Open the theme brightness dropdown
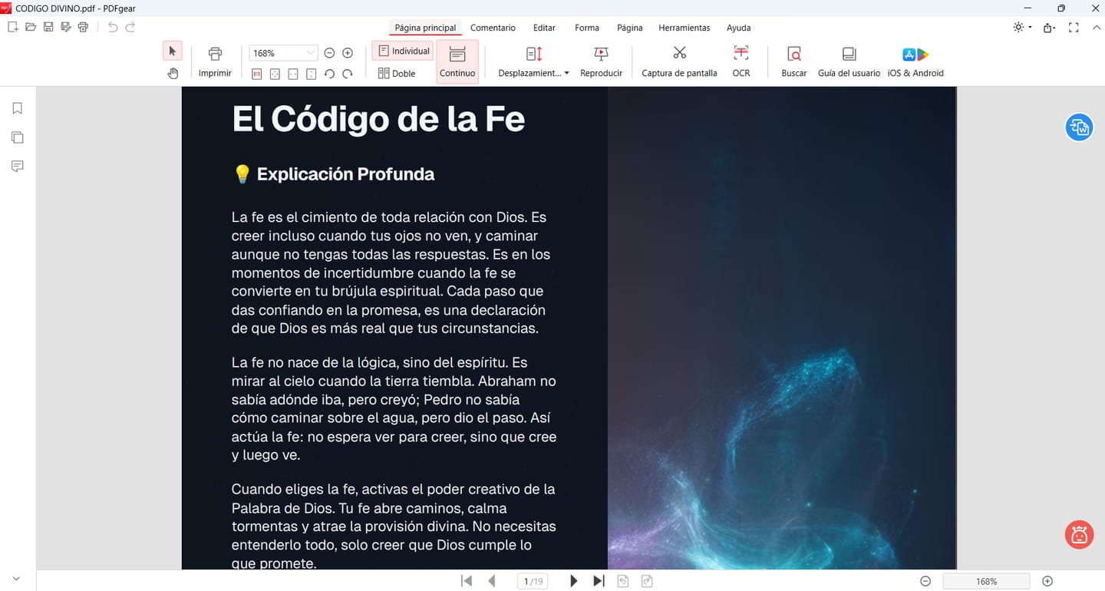Screen dimensions: 1105x591 point(1023,28)
